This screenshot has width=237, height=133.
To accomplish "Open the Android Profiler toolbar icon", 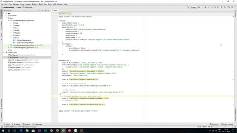I will (x=211, y=7).
